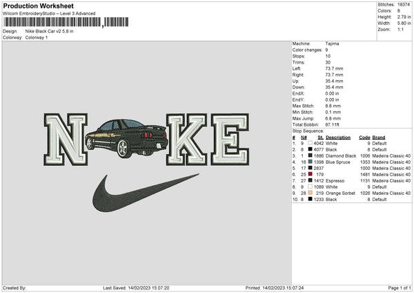Click stitch count 4042 in row 1
This screenshot has width=414, height=293.
[x=318, y=143]
